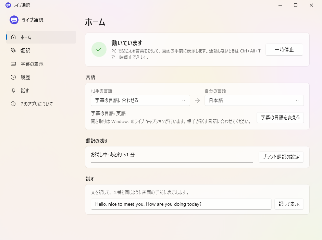Screen dimensions: 322x240
Task: Select 話す in the sidebar
Action: point(41,91)
